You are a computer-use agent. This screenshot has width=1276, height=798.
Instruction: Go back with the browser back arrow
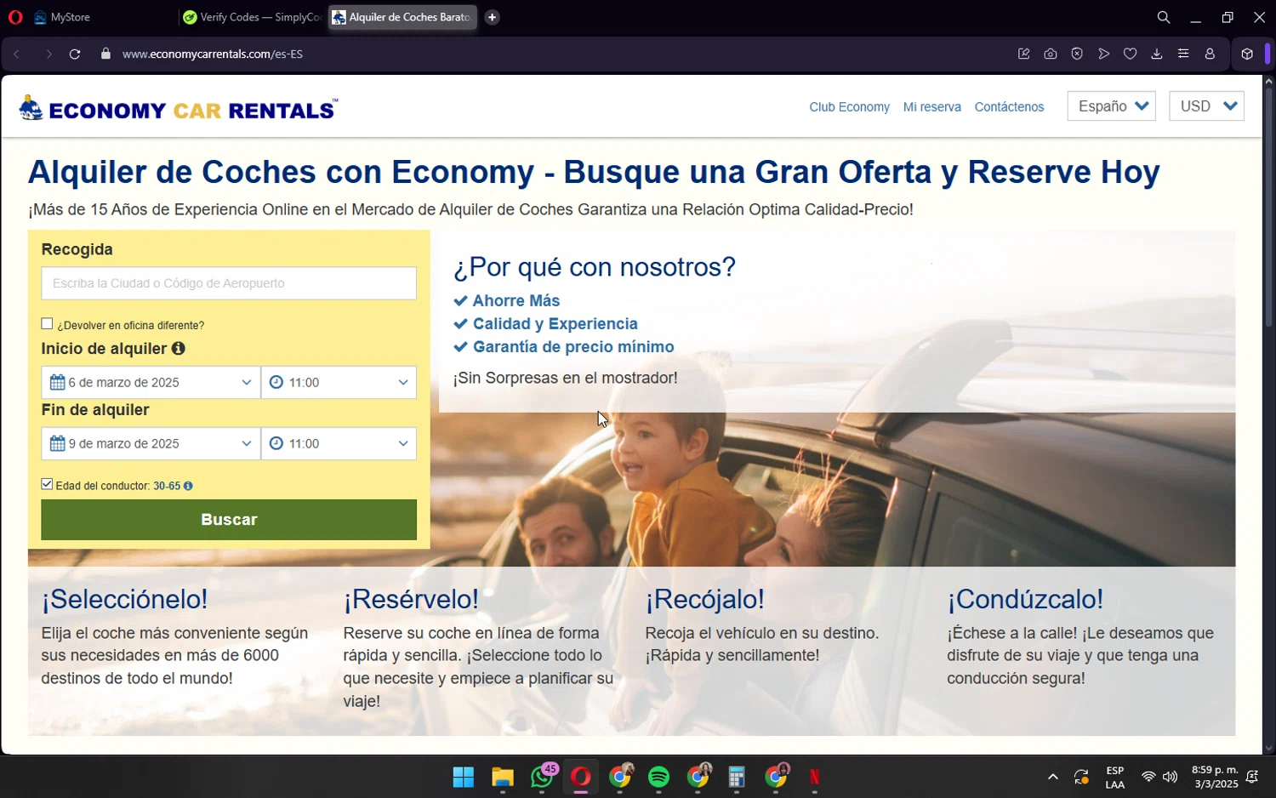(x=16, y=54)
